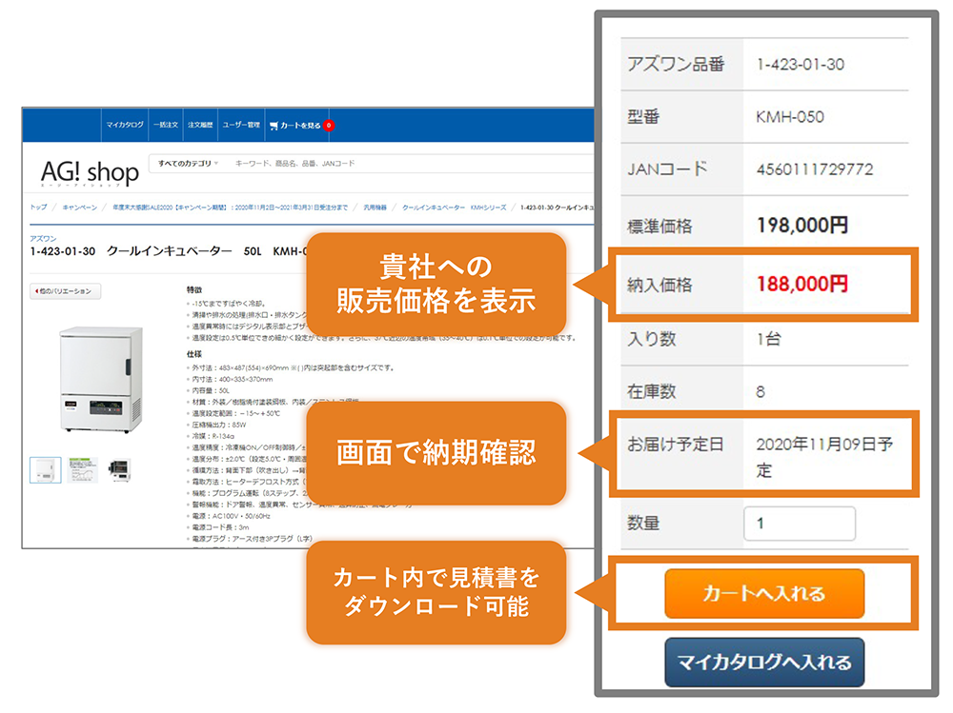Select the second spec-sheet thumbnail
953x713 pixels.
pyautogui.click(x=83, y=470)
